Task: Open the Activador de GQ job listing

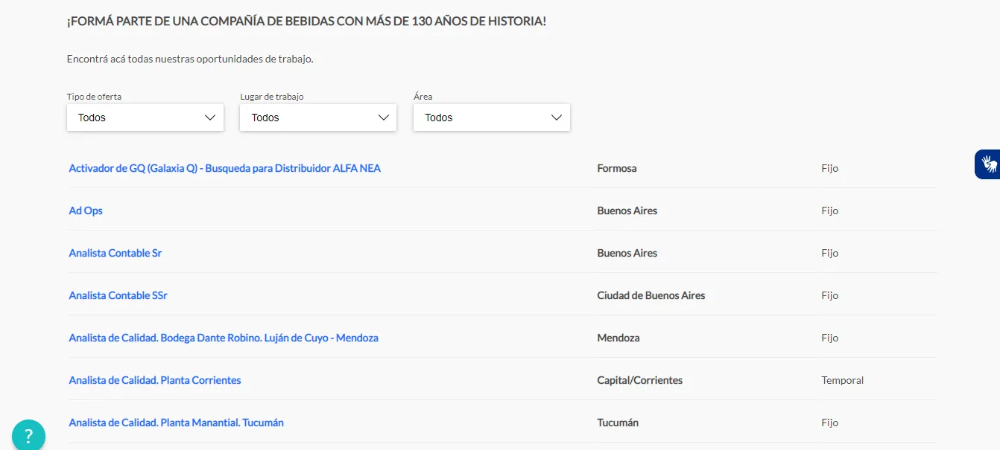Action: pyautogui.click(x=224, y=168)
